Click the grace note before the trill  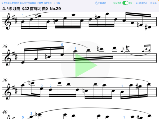point(122,50)
